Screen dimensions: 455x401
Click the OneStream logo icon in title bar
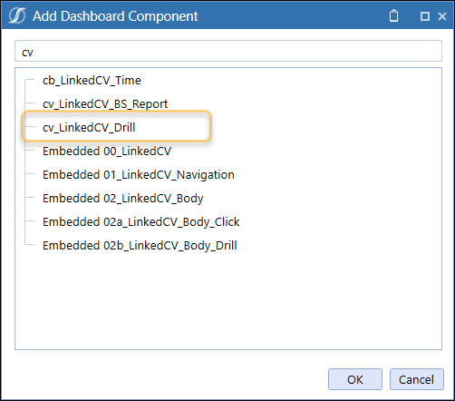click(17, 15)
